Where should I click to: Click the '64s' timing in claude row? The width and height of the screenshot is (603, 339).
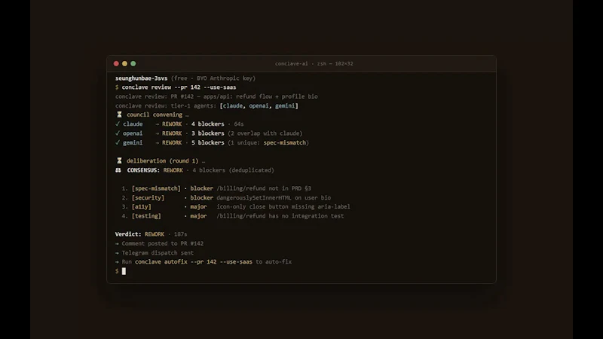tap(239, 124)
